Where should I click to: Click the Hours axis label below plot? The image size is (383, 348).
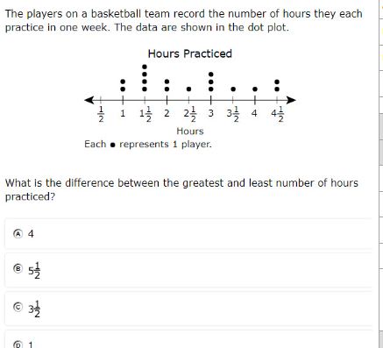tap(190, 131)
